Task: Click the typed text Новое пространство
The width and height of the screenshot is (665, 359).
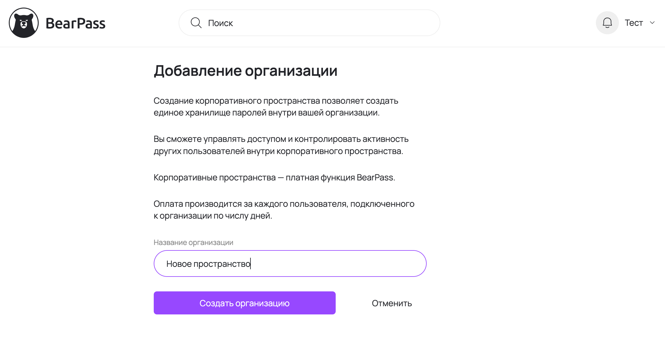Action: [x=208, y=264]
